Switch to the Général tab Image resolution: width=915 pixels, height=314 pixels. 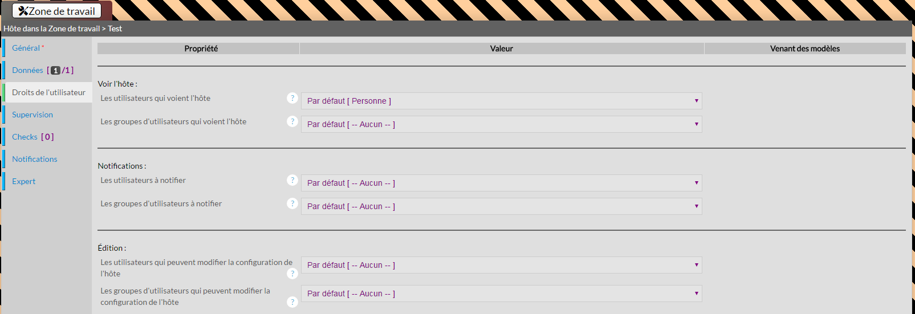point(26,48)
